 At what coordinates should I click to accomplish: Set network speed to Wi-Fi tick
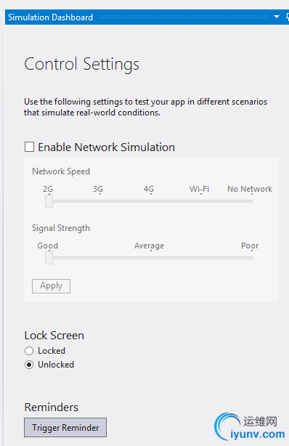[201, 201]
